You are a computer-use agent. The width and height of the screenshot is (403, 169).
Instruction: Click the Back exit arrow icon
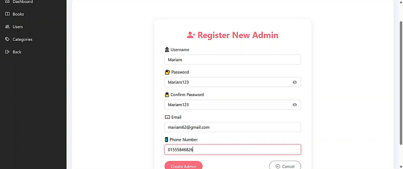pos(7,52)
